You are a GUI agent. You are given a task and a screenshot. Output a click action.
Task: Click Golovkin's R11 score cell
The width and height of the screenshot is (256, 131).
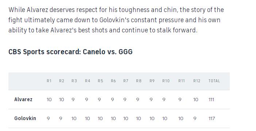click(x=181, y=119)
